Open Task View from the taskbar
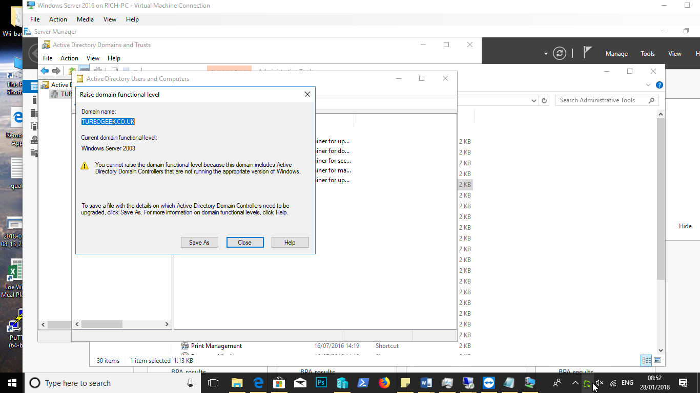This screenshot has width=700, height=393. click(x=213, y=383)
